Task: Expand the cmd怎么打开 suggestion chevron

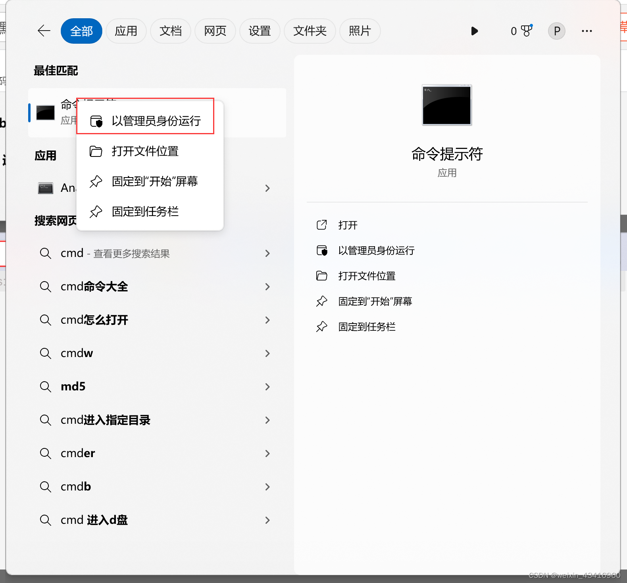Action: [x=267, y=320]
